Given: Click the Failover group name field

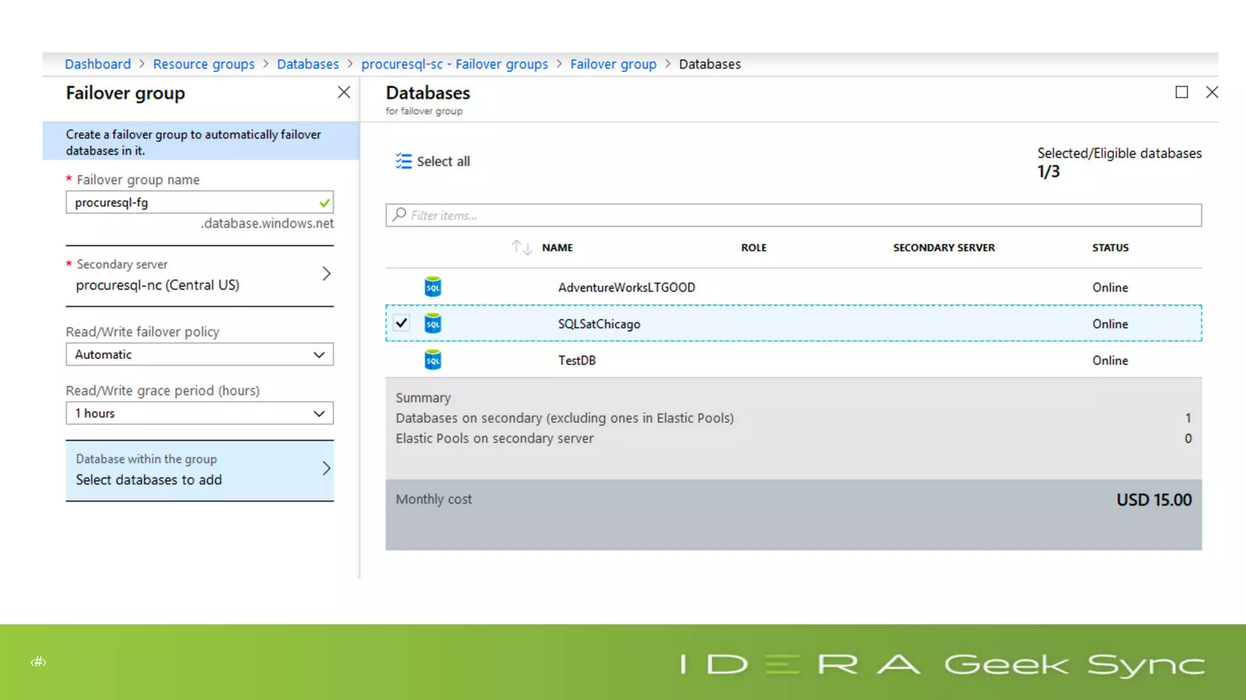Looking at the screenshot, I should pos(200,202).
